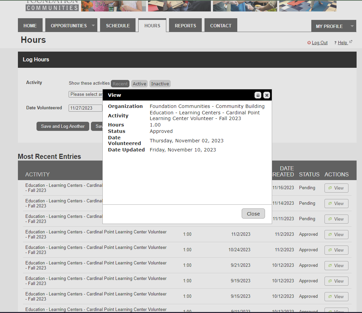Click the Actions column header

click(x=336, y=174)
